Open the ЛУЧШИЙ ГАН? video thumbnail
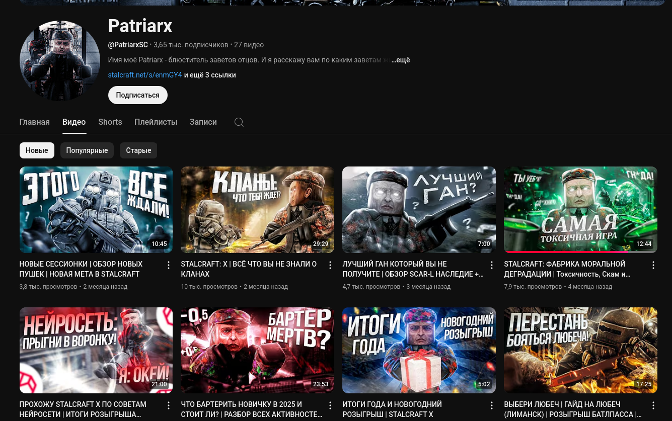Viewport: 672px width, 421px height. click(419, 210)
